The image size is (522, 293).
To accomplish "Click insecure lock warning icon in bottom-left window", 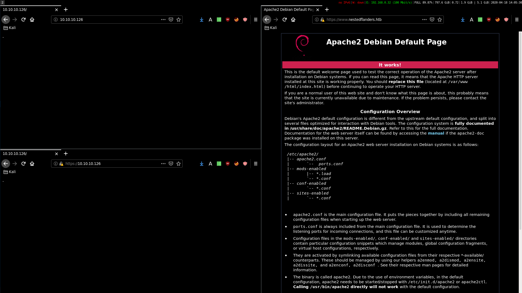I will click(x=61, y=164).
